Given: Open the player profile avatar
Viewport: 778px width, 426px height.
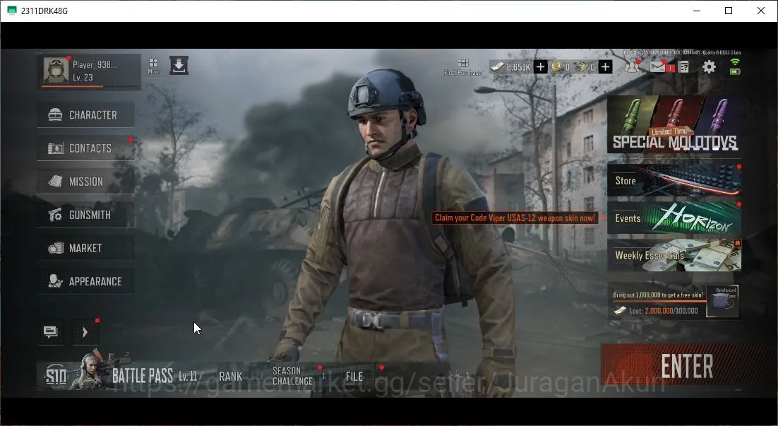Looking at the screenshot, I should [56, 70].
